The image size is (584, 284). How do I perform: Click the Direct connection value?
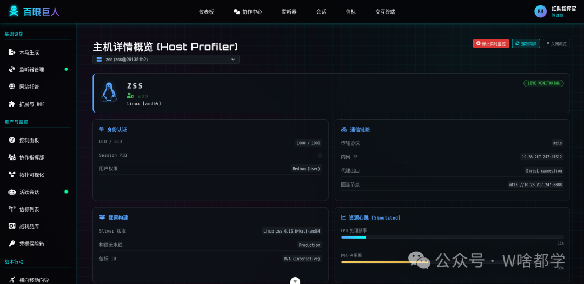point(544,171)
